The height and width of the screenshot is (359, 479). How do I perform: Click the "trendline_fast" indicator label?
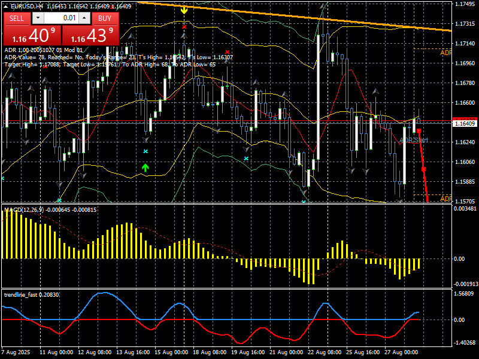[21, 294]
